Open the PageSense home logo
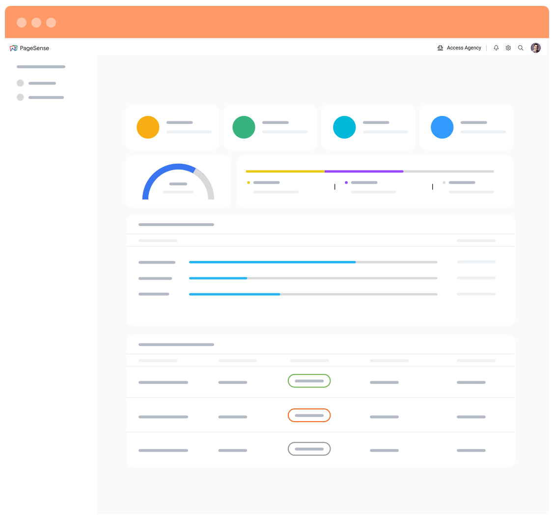Image resolution: width=554 pixels, height=519 pixels. (x=30, y=48)
